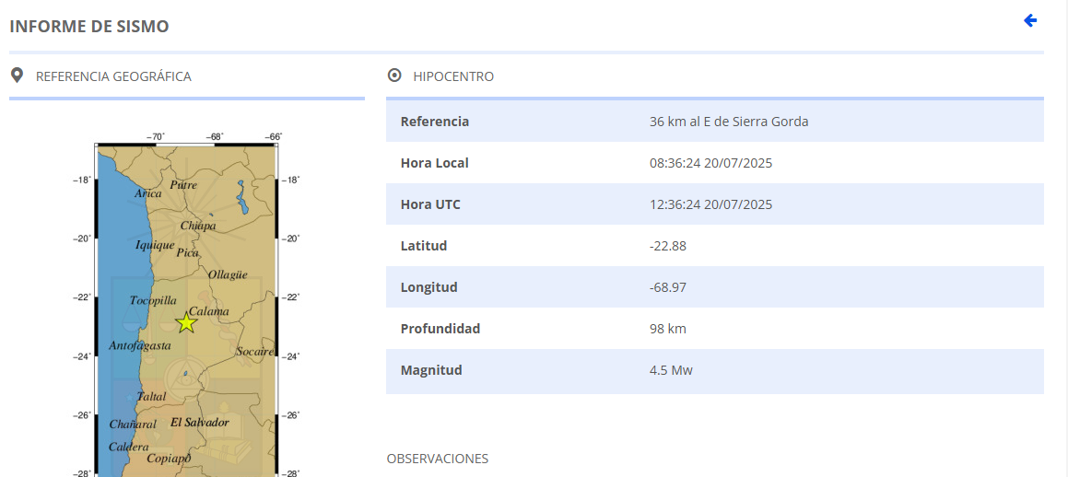Screen dimensions: 1068x477
Task: Click the OBSERVACIONES heading
Action: click(438, 459)
